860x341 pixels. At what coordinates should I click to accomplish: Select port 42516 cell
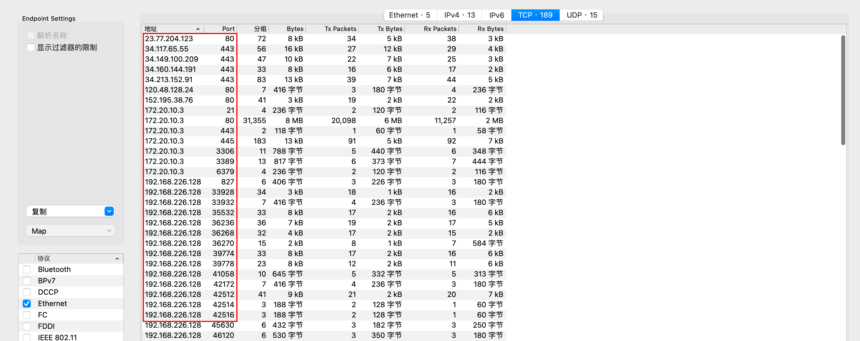[x=223, y=315]
